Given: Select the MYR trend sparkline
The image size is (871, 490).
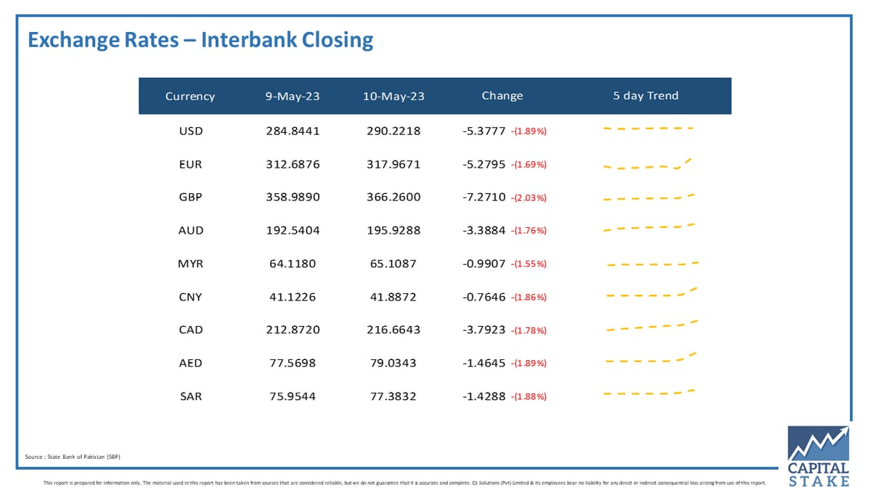Looking at the screenshot, I should (653, 264).
